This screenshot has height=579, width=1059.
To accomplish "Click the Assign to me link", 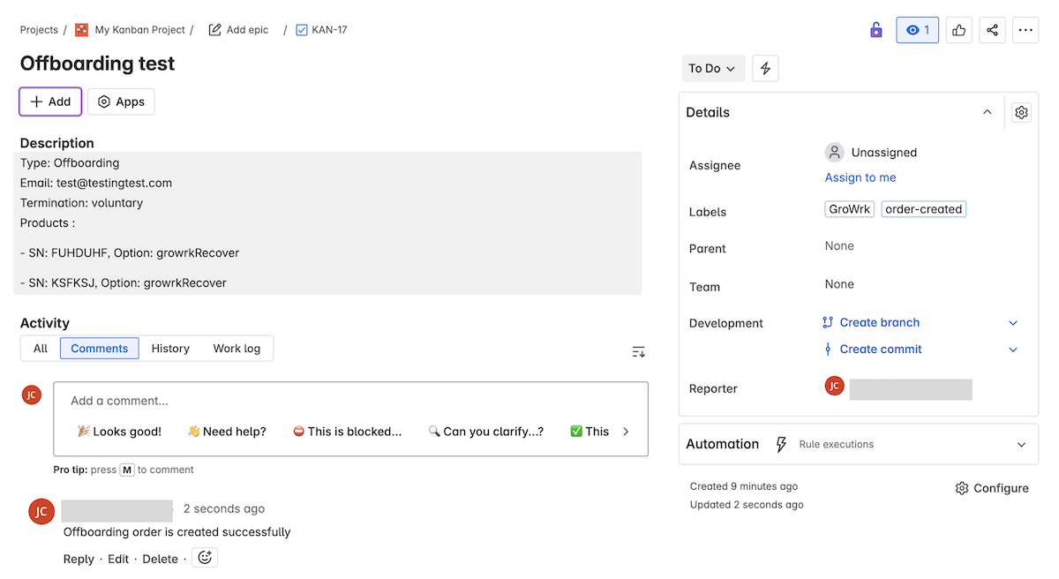I will click(860, 177).
